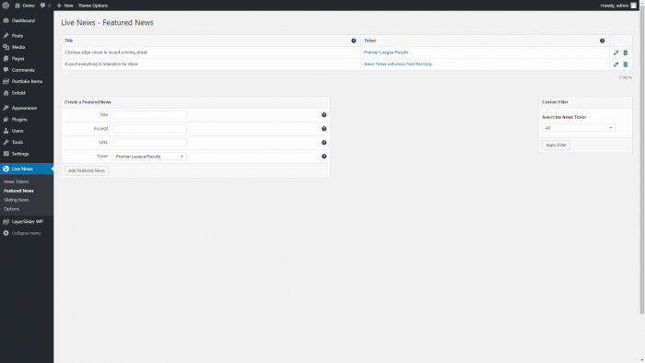
Task: Collapse the admin sidebar menu
Action: [x=22, y=233]
